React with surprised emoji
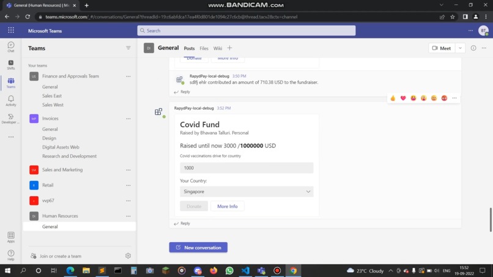 [x=423, y=98]
